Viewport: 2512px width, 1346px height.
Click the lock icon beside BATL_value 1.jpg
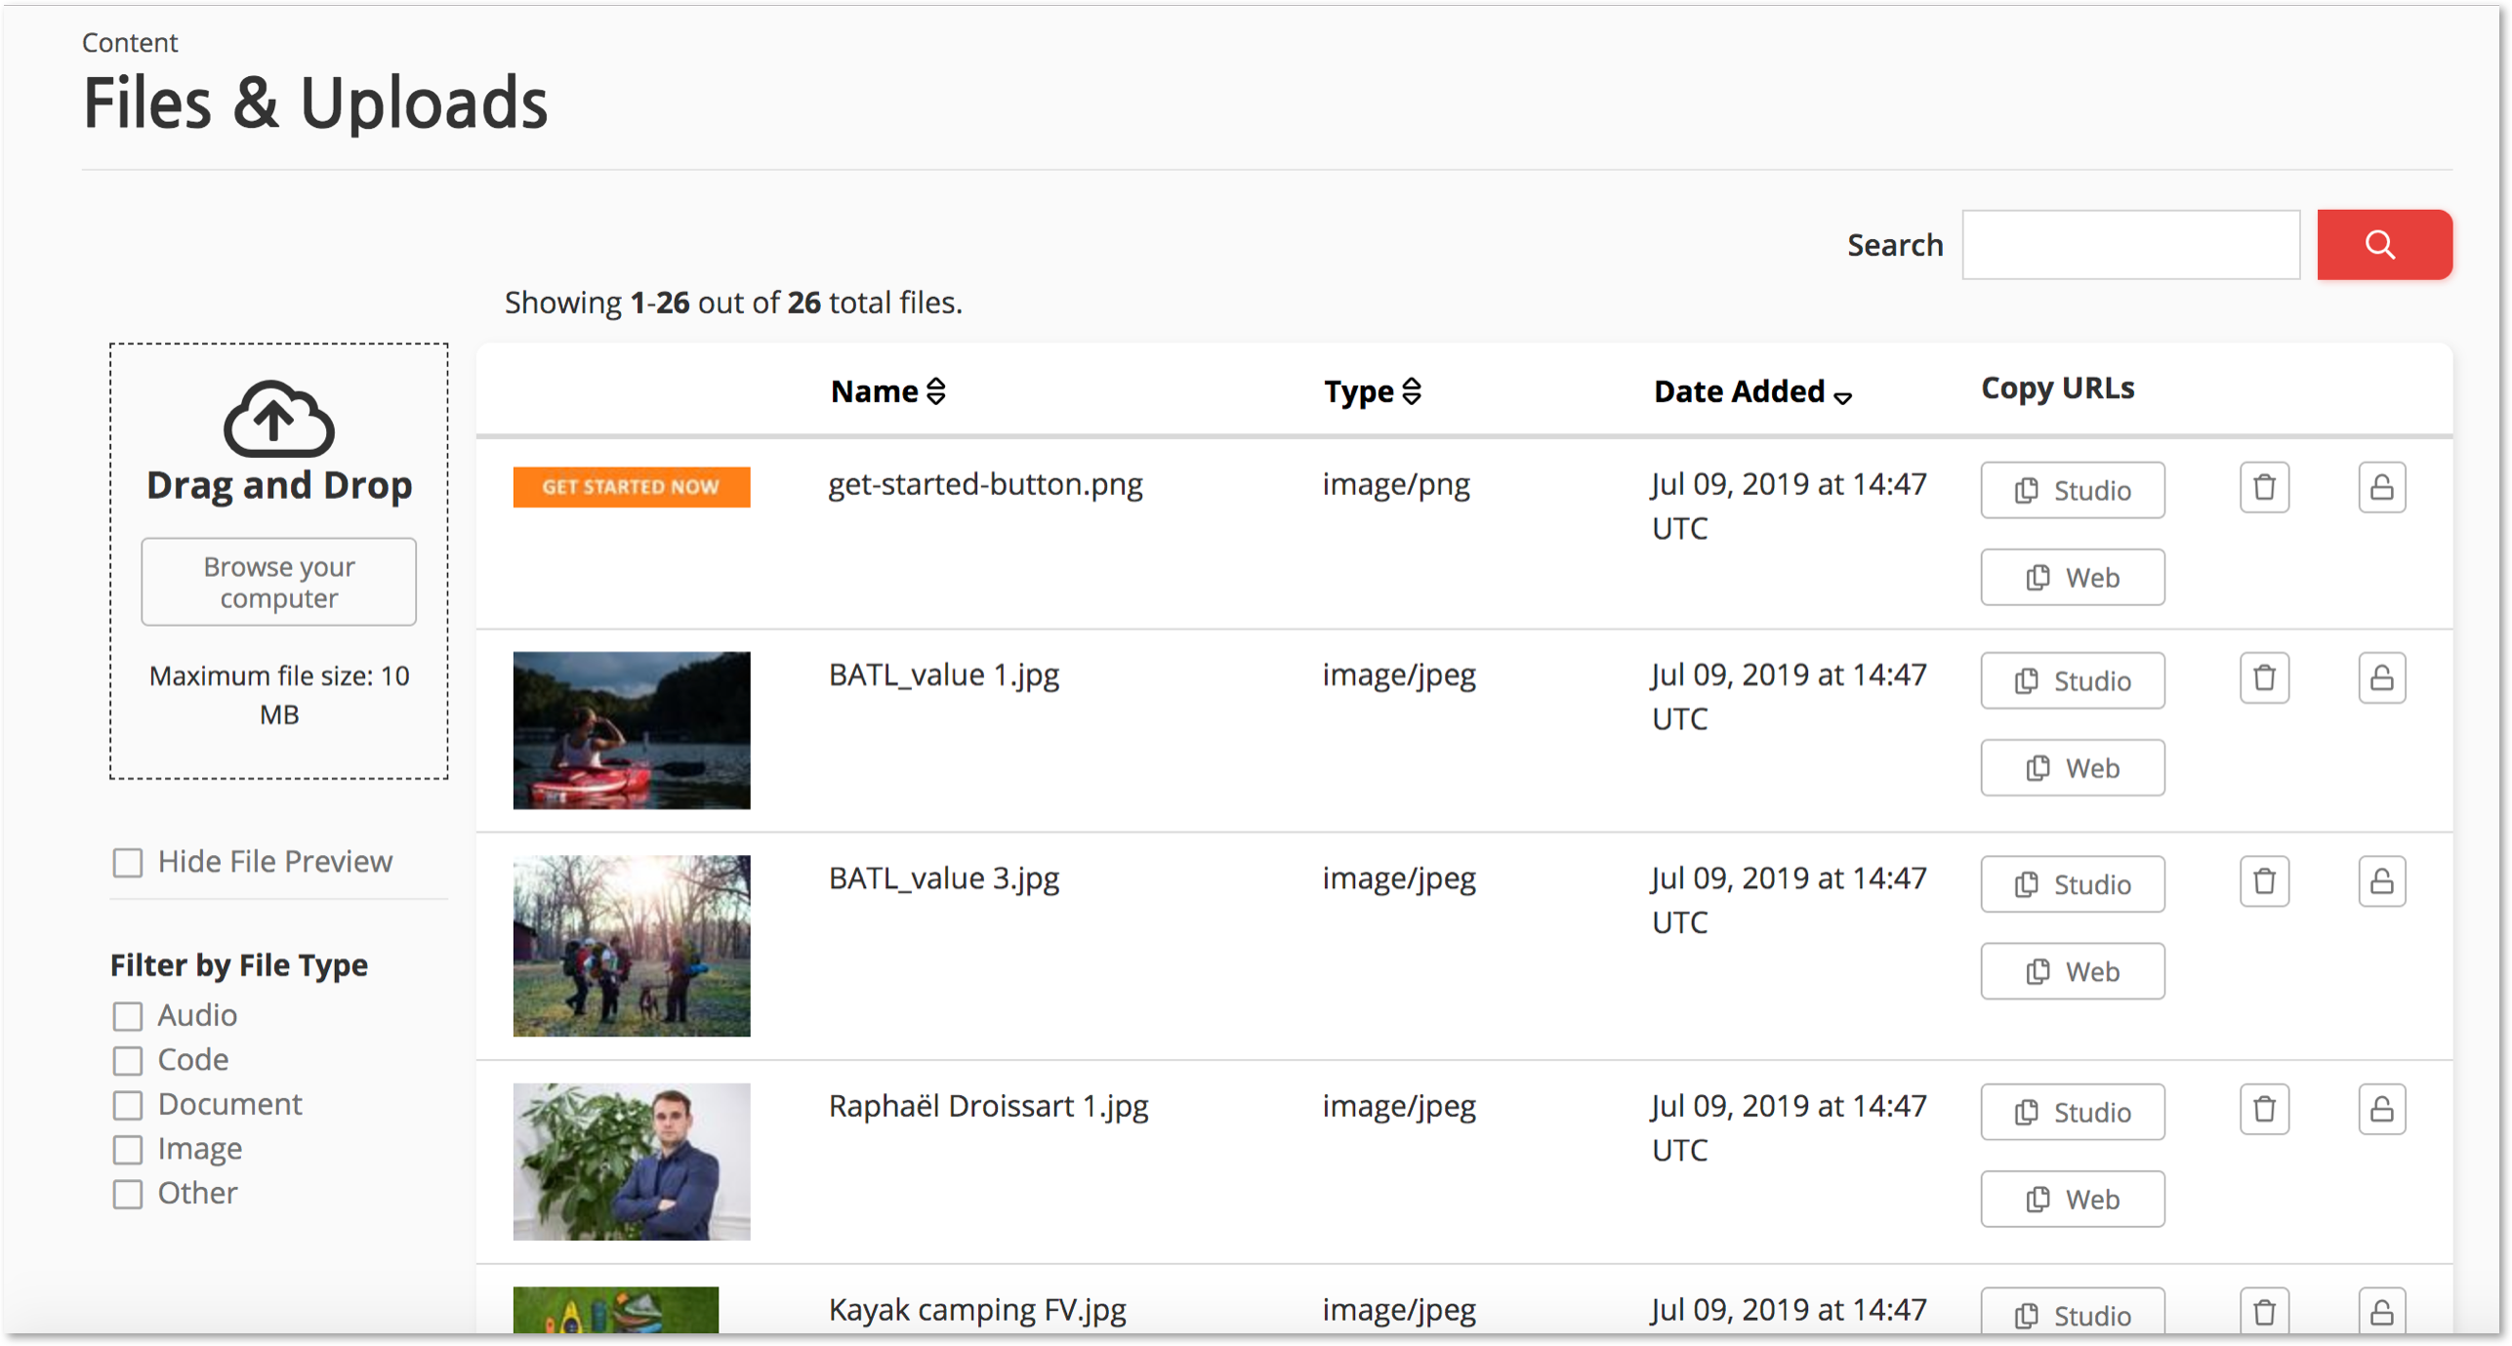(2382, 676)
